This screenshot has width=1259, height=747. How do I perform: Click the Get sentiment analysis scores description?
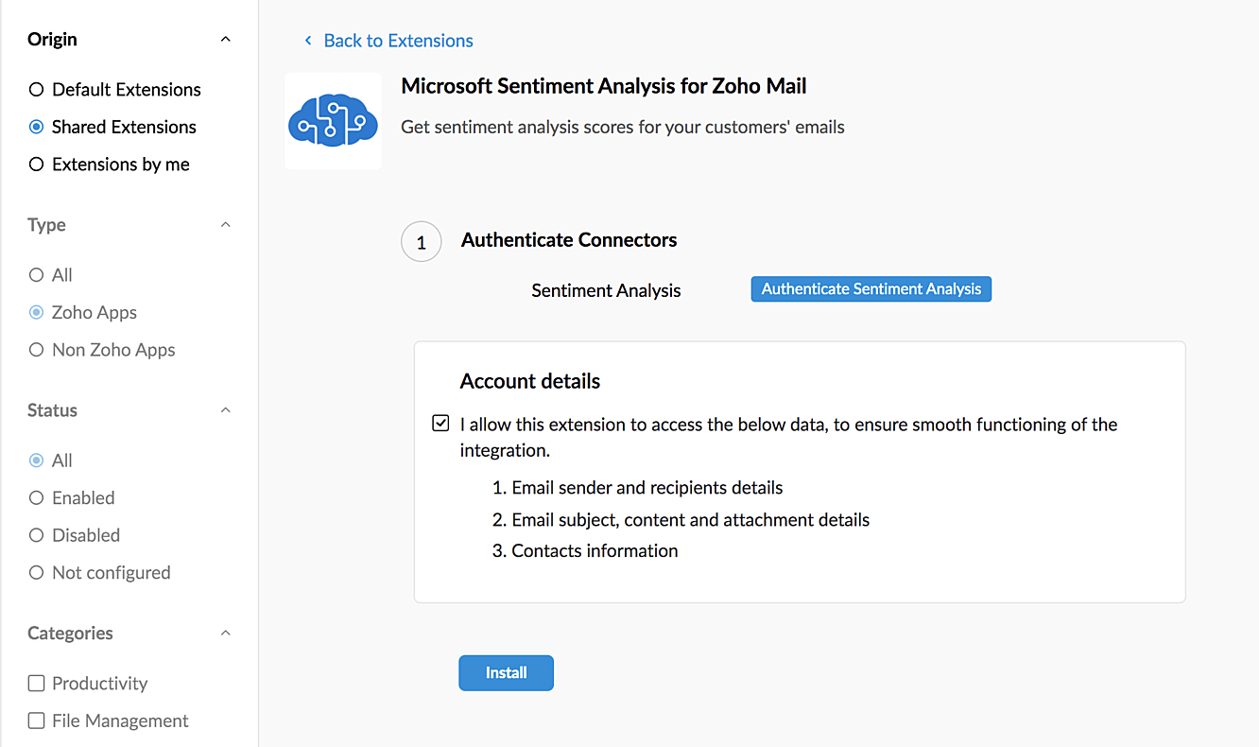(623, 127)
